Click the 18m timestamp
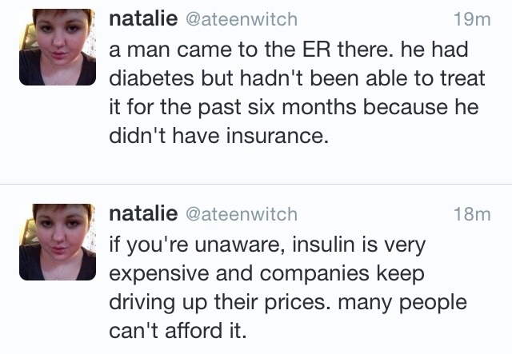 click(x=471, y=214)
